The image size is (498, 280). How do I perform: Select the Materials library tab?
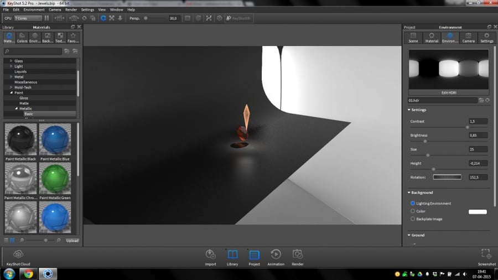coord(9,38)
